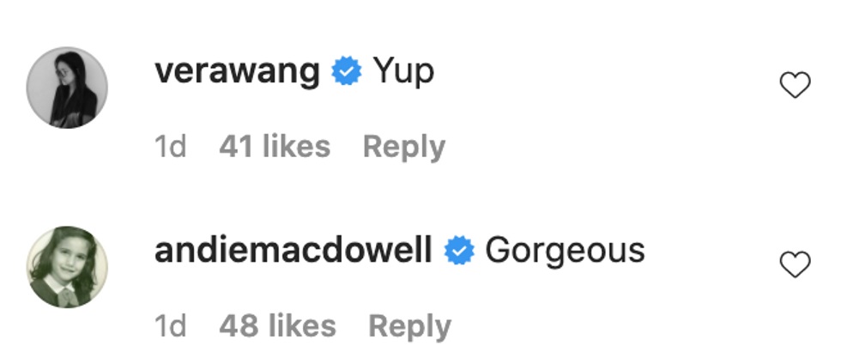
Task: Like verawang's "Yup" comment with heart
Action: [795, 85]
